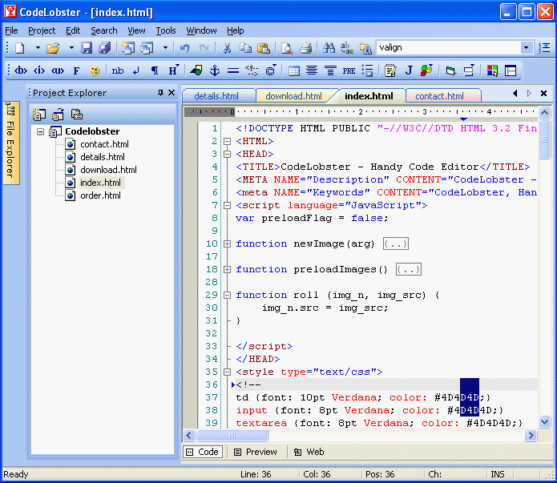Select contact.html in project tree
The image size is (557, 483).
[x=104, y=144]
